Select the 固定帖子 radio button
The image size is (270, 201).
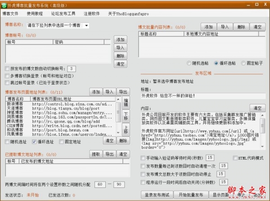[x=243, y=63]
